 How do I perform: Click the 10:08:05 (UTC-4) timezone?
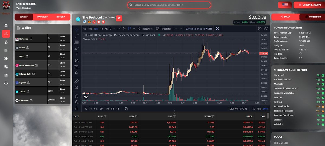238,109
